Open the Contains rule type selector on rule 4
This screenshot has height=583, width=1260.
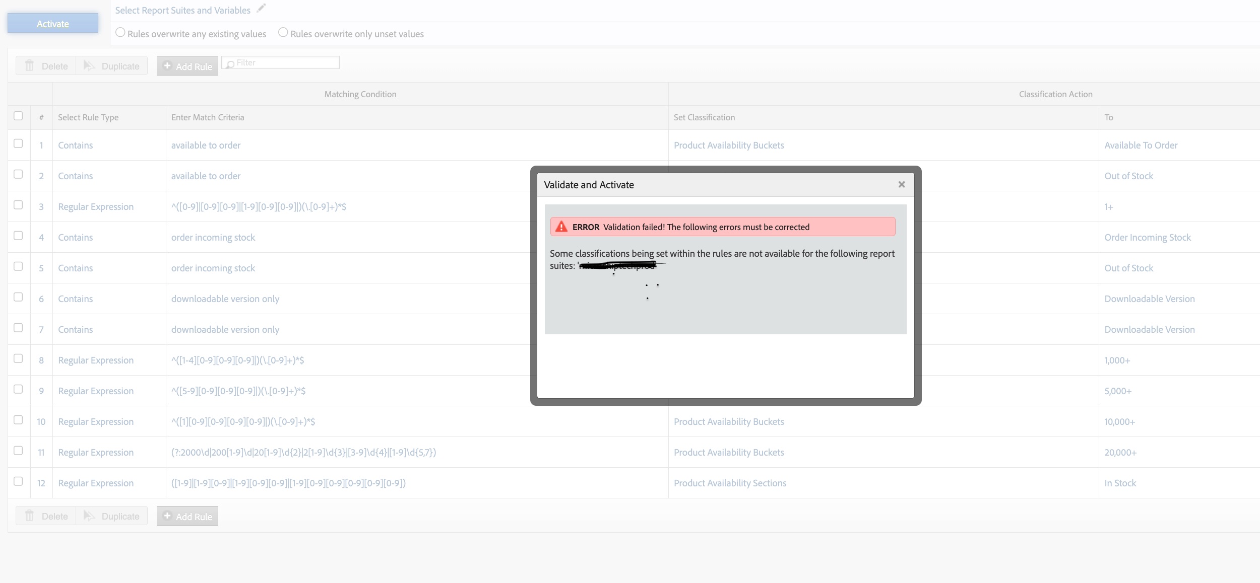(75, 237)
